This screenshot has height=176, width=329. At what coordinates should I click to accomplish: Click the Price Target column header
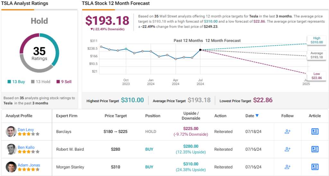(x=116, y=116)
